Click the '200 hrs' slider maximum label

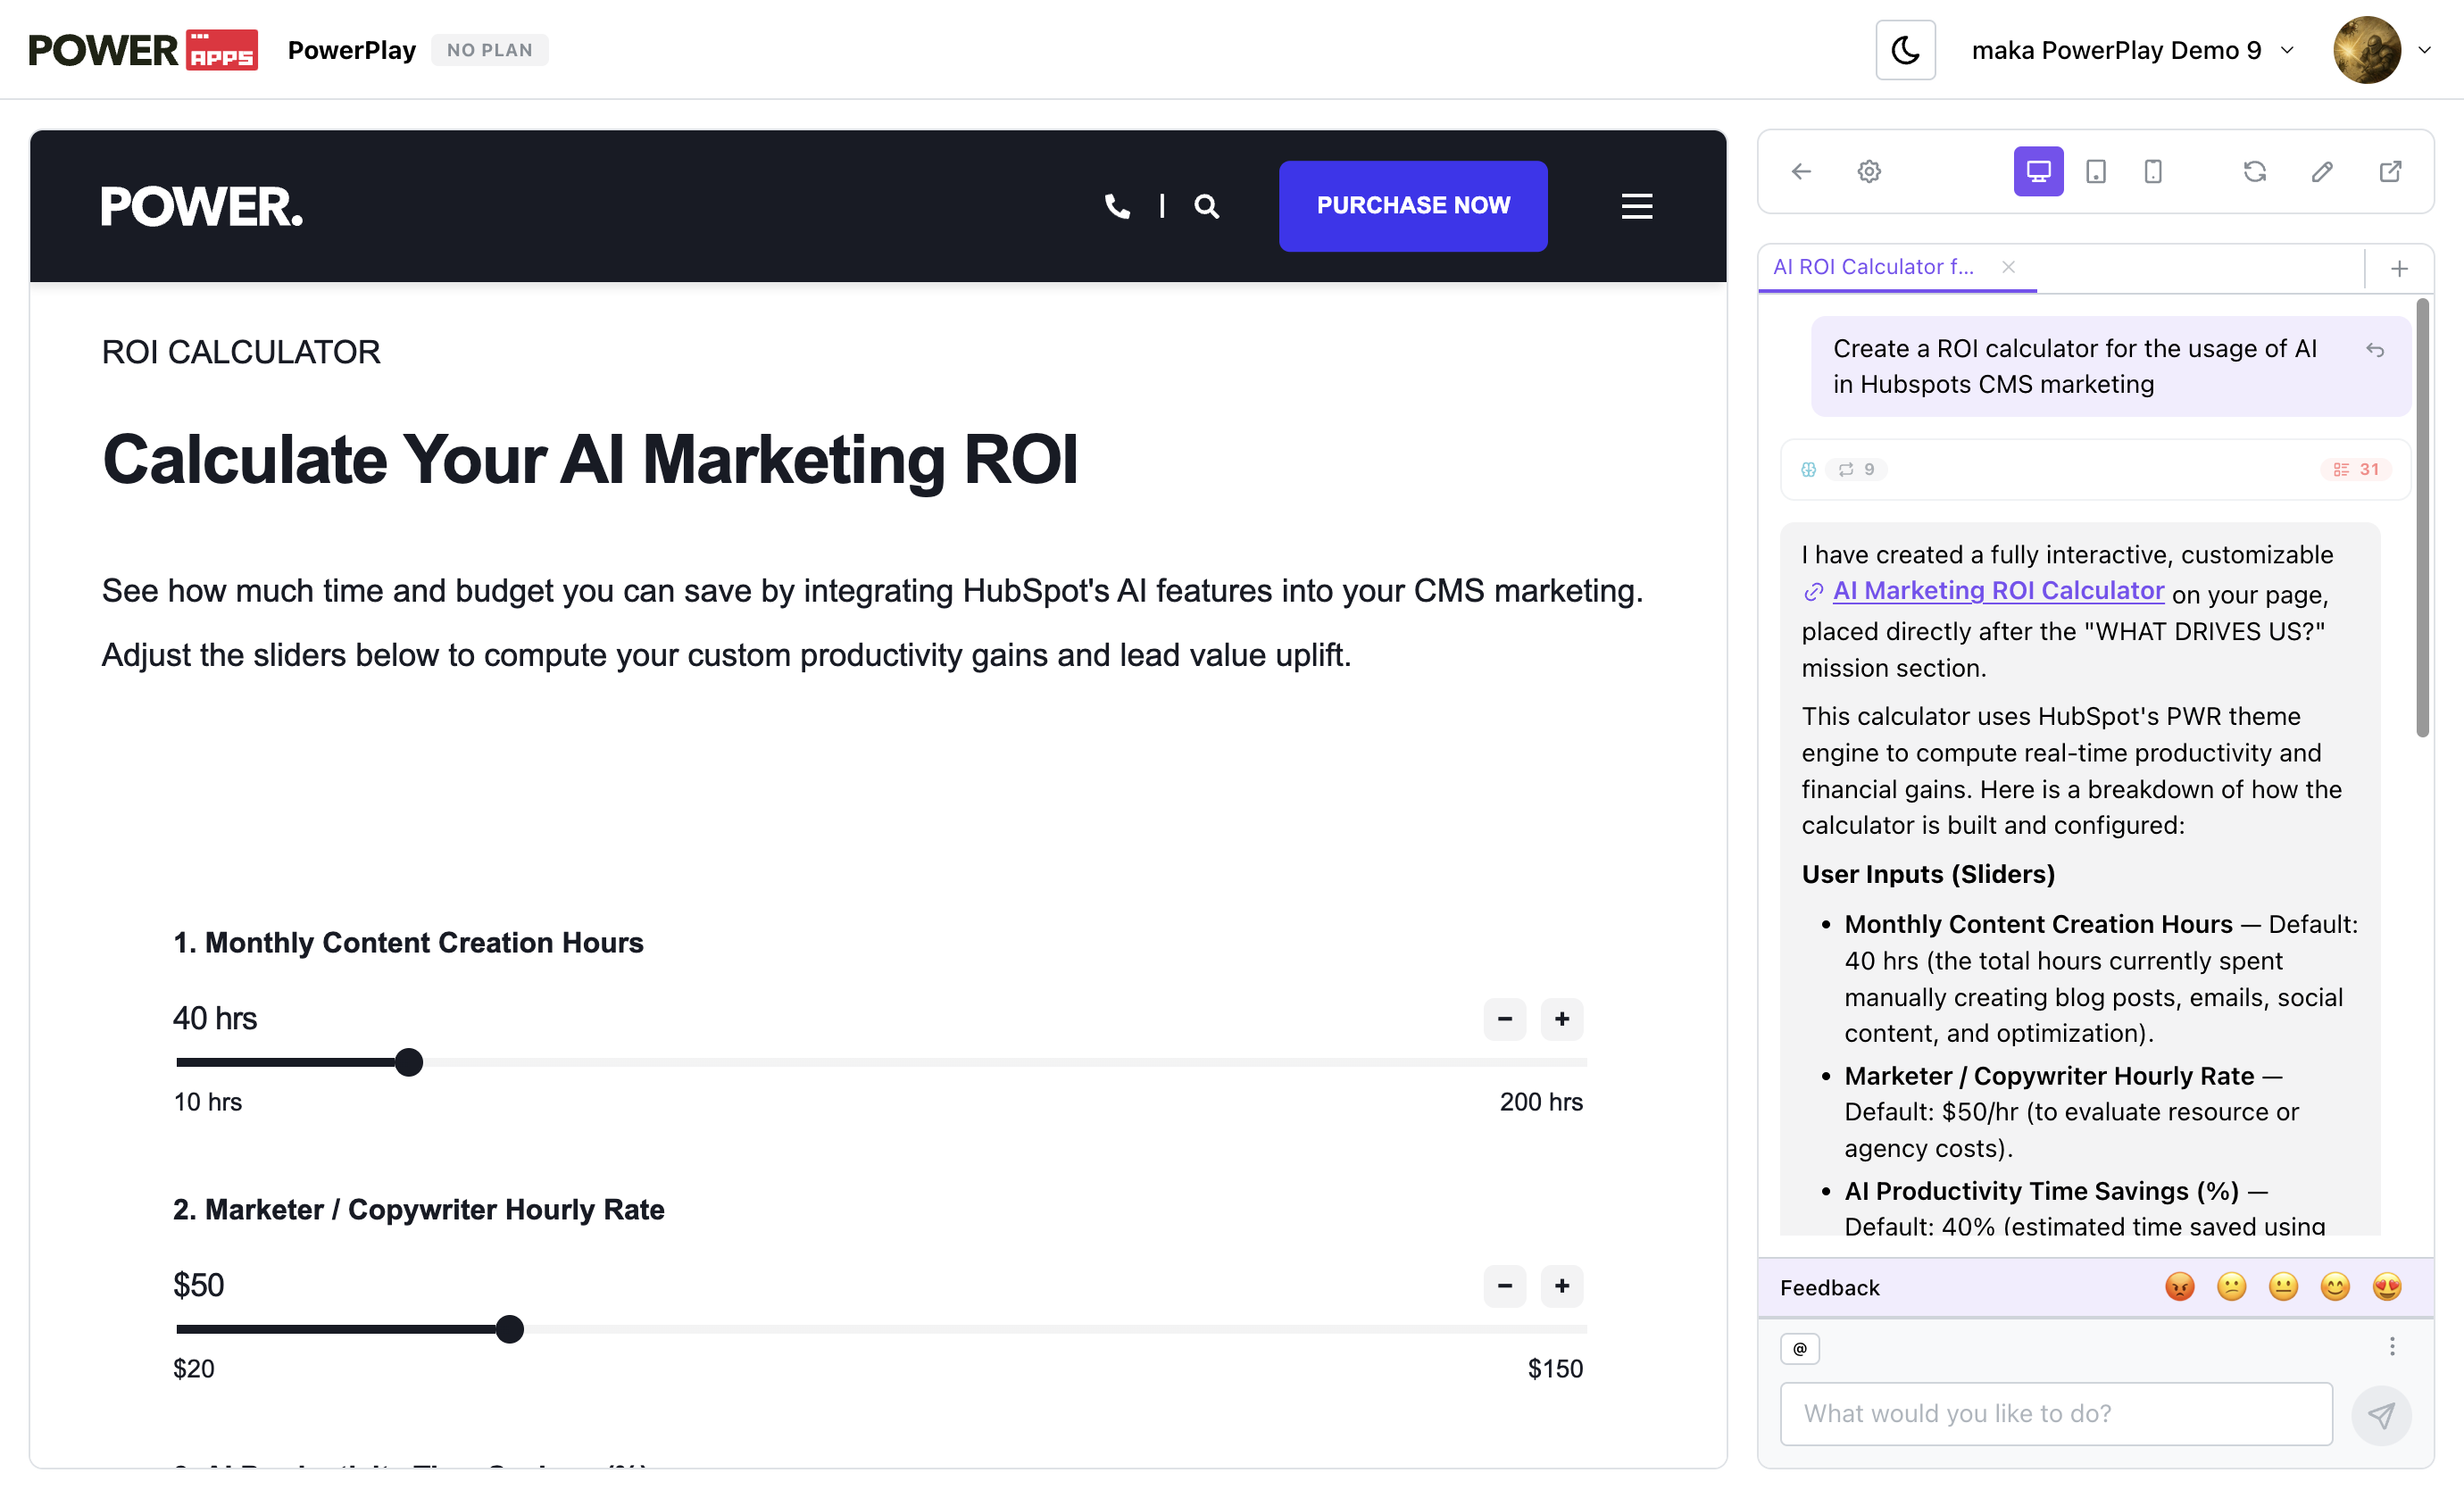tap(1541, 1102)
